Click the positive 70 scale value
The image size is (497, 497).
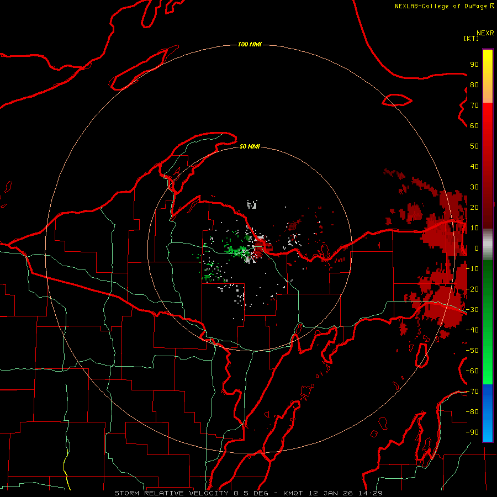pyautogui.click(x=474, y=105)
